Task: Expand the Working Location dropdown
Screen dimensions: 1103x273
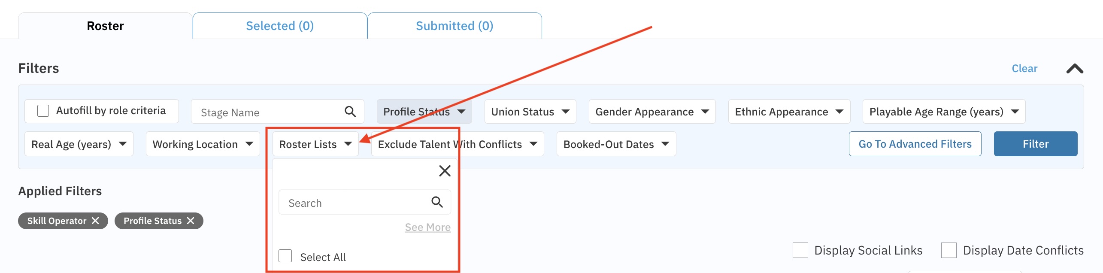Action: (203, 144)
